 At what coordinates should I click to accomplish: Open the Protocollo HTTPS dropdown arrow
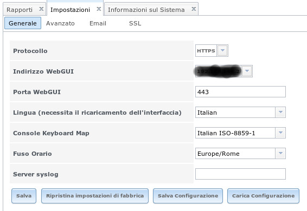click(222, 51)
